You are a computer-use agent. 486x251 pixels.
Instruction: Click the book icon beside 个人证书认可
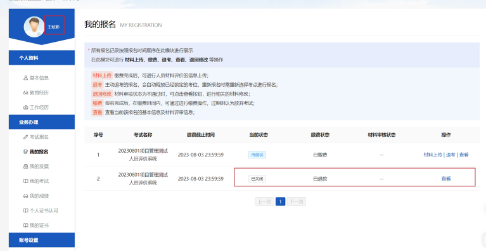point(26,210)
